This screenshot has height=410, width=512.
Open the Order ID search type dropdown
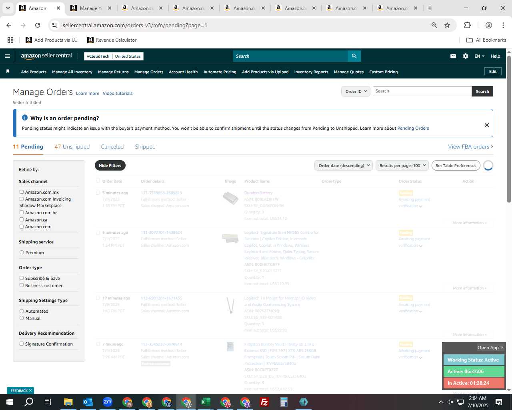[356, 91]
